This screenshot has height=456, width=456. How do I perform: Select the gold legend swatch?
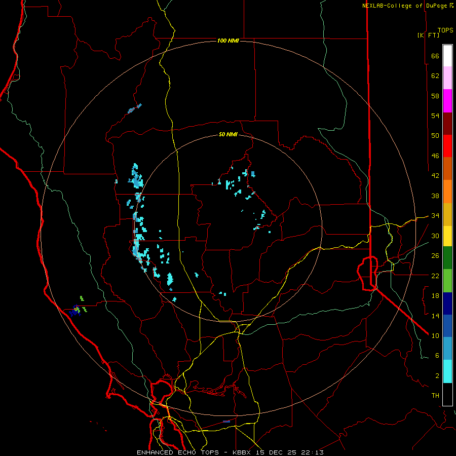447,215
